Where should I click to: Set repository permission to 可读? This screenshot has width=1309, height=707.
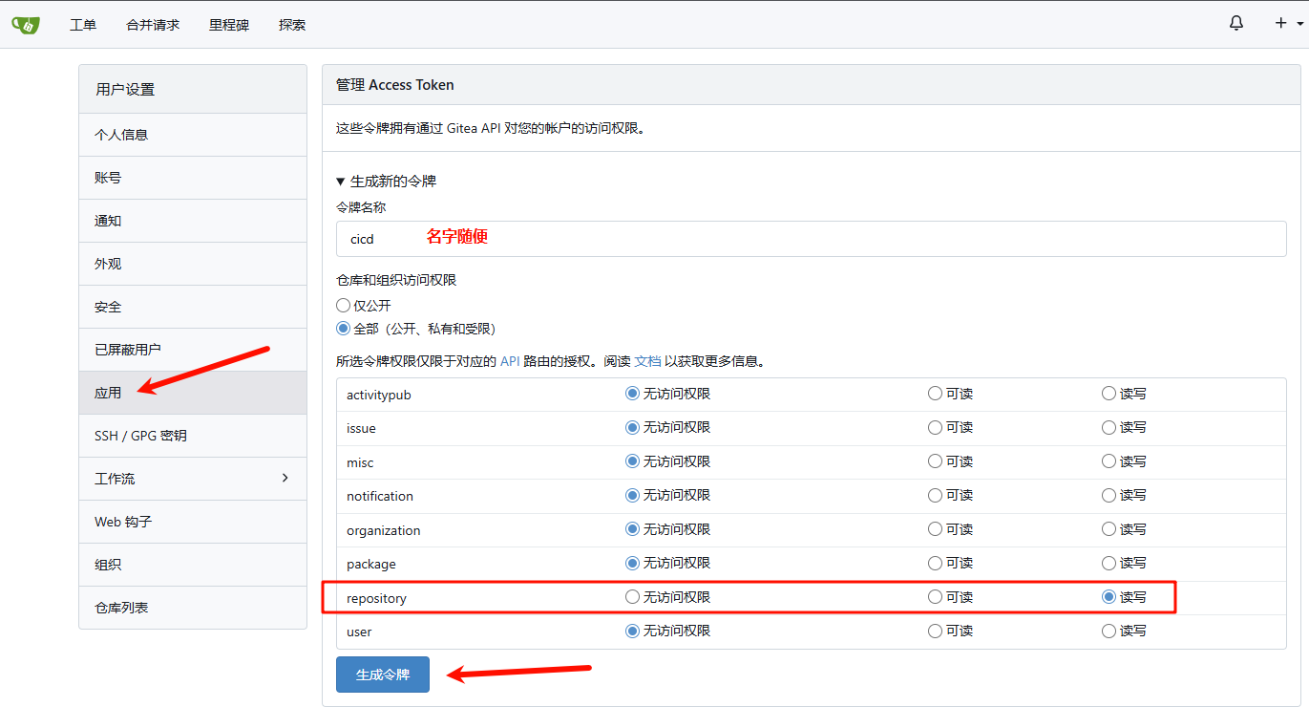(x=934, y=596)
